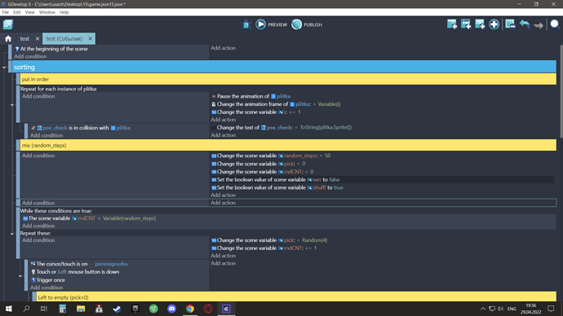
Task: Go to the home start page tab
Action: pos(8,38)
